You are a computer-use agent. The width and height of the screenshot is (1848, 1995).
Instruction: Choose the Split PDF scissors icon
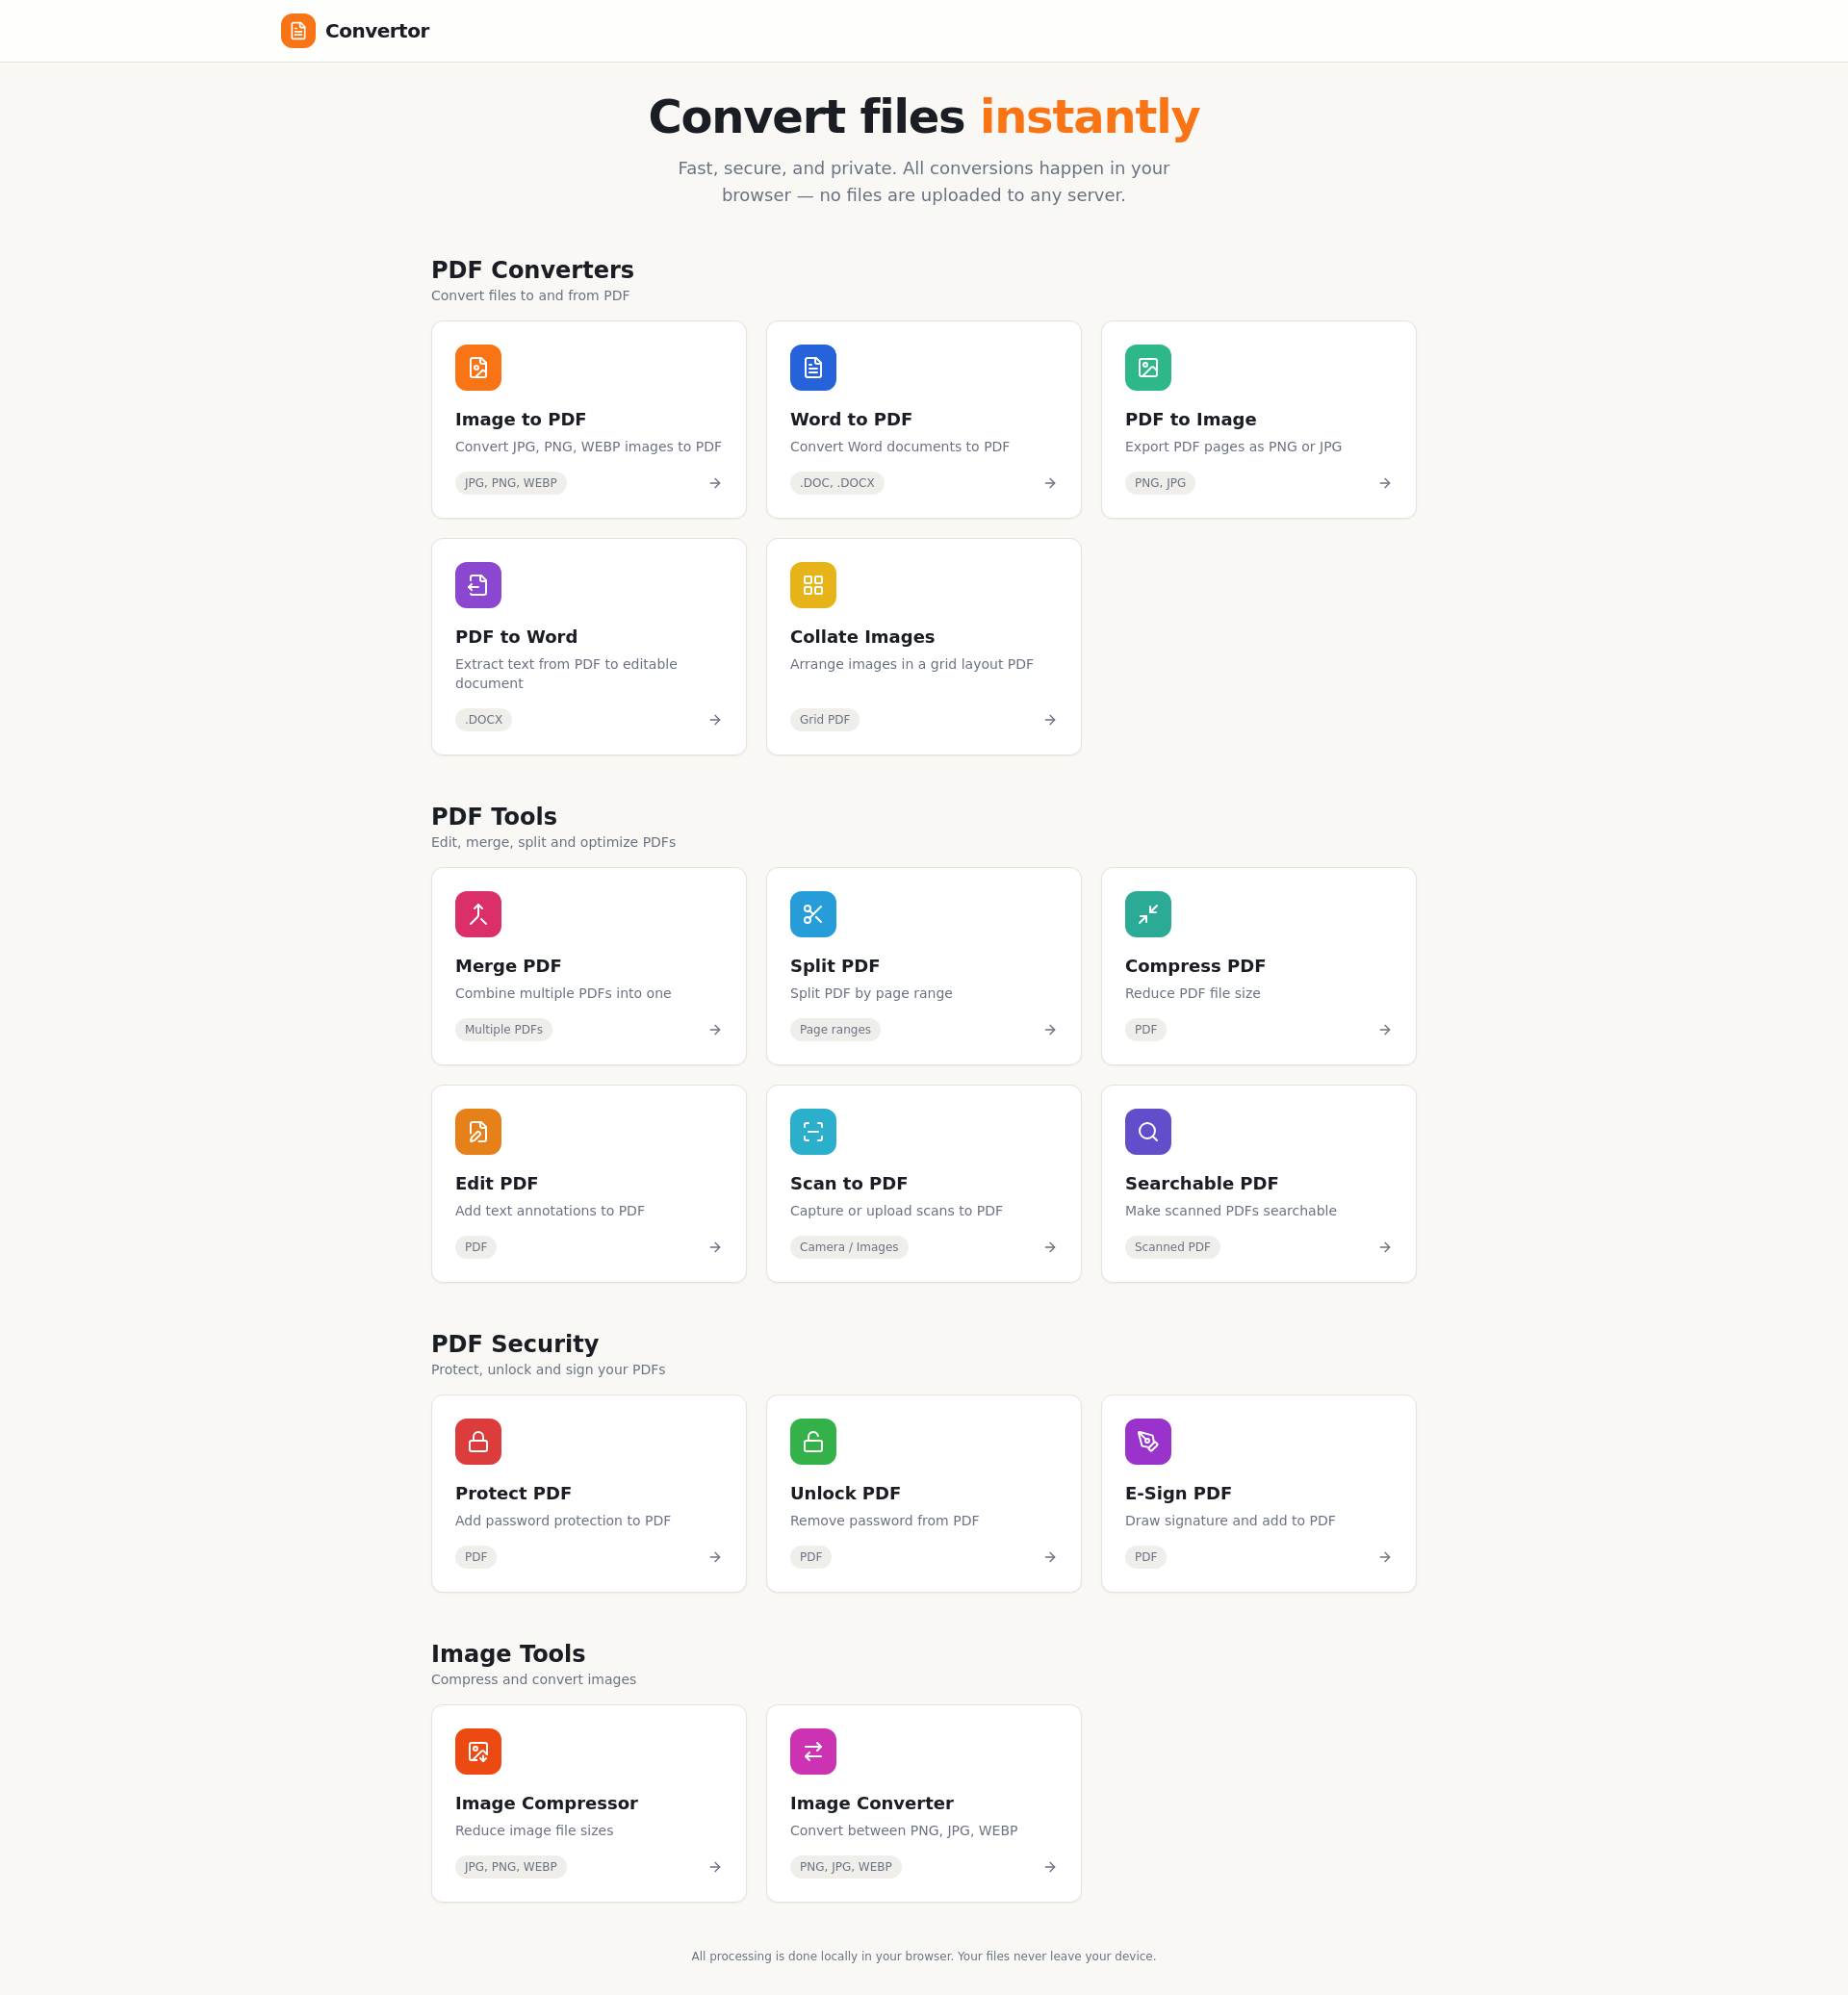813,914
